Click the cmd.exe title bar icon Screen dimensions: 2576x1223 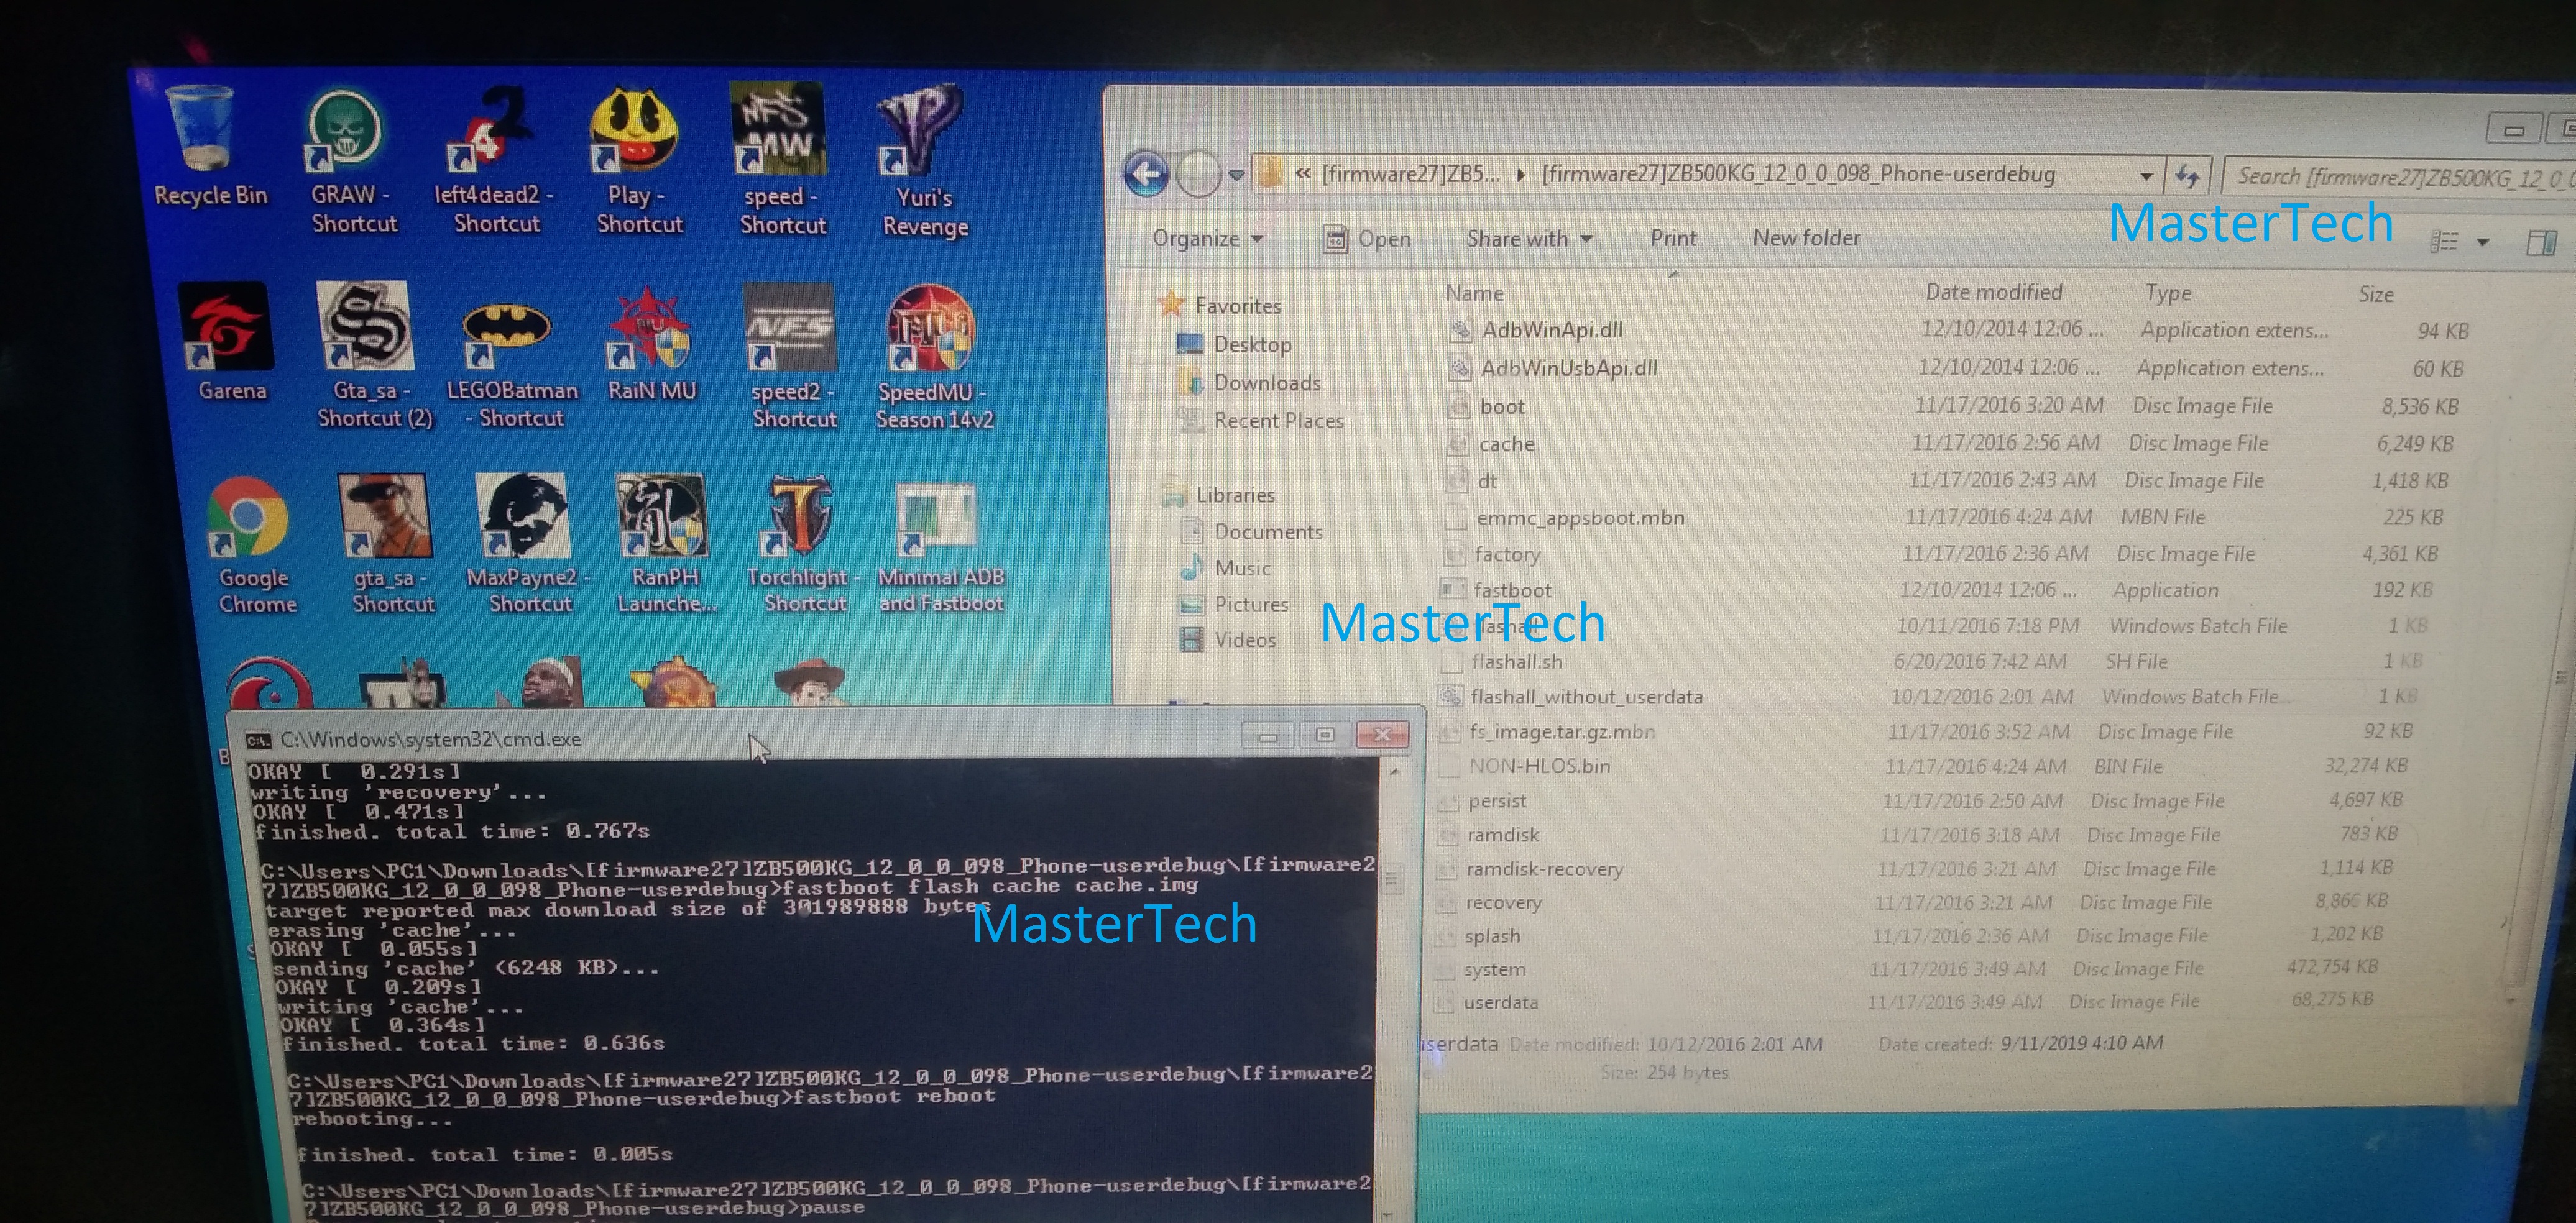[x=259, y=740]
